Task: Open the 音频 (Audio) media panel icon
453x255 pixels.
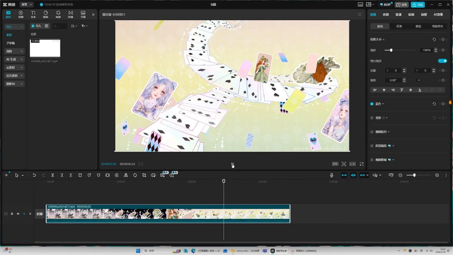Action: [x=21, y=14]
